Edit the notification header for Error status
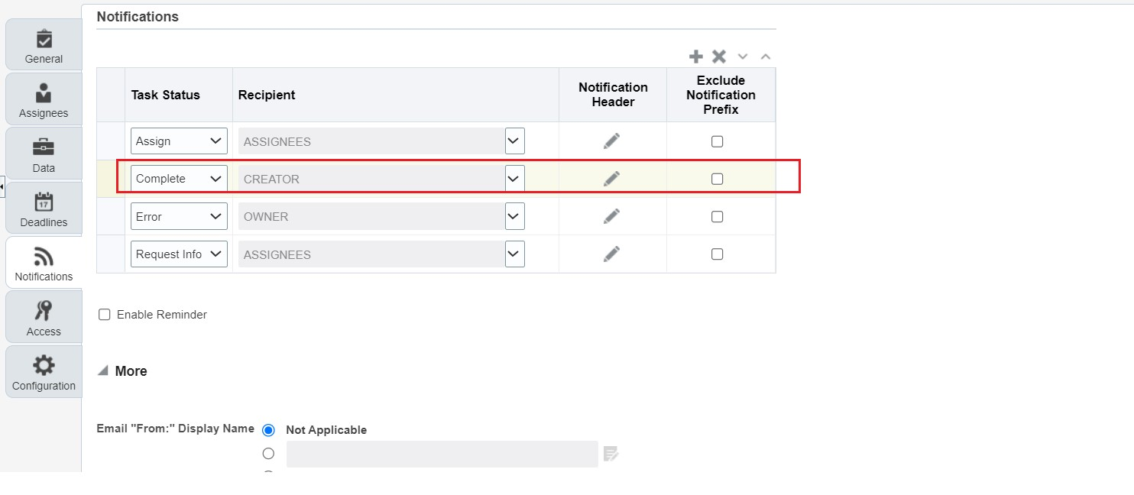The image size is (1134, 495). coord(612,216)
